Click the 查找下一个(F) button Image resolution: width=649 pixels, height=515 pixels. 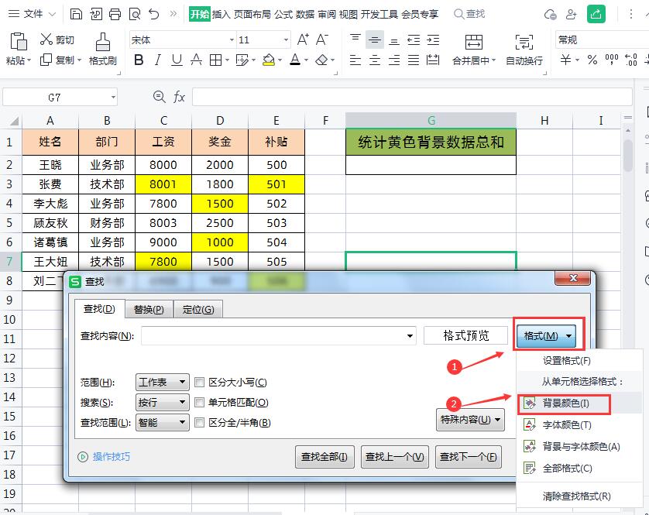point(468,457)
